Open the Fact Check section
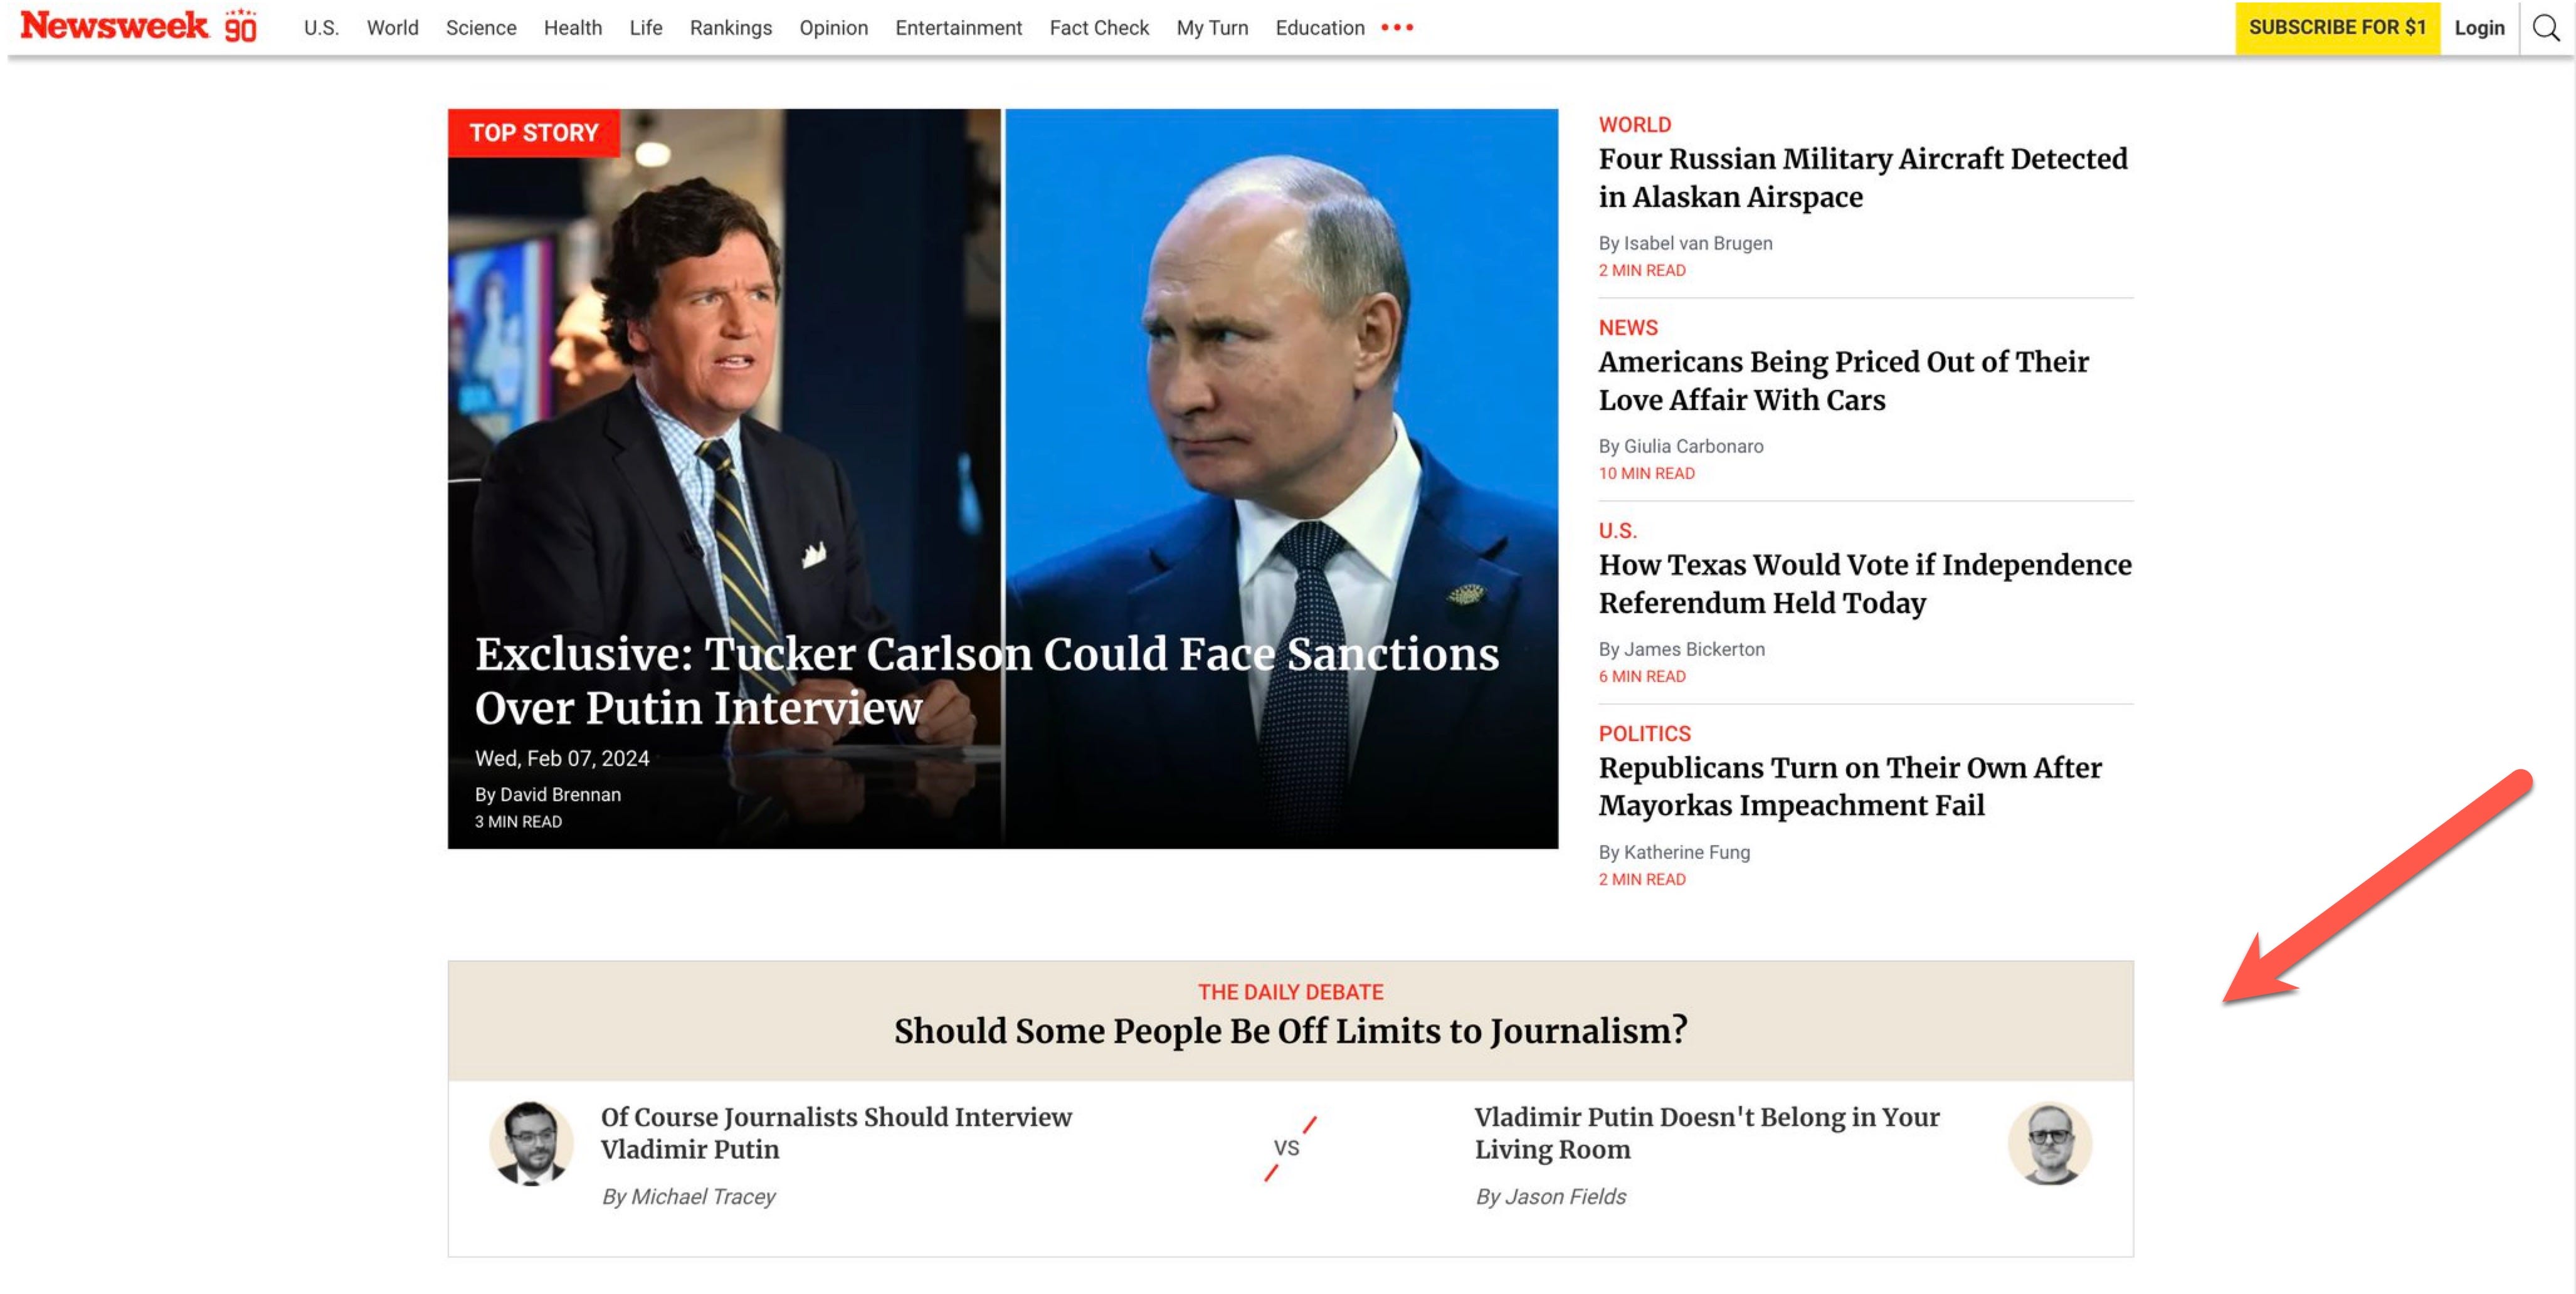Image resolution: width=2576 pixels, height=1294 pixels. [x=1099, y=28]
